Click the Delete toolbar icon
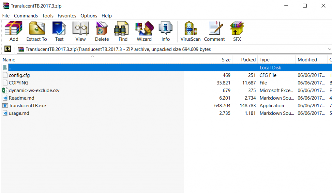The image size is (332, 193). (x=101, y=28)
